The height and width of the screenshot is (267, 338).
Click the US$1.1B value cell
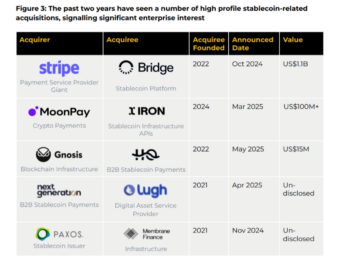point(295,64)
